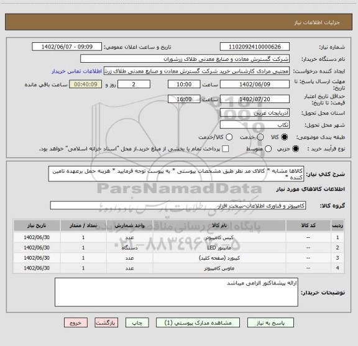The height and width of the screenshot is (346, 358).
Task: Click the deadline time field 10:00
Action: click(184, 84)
